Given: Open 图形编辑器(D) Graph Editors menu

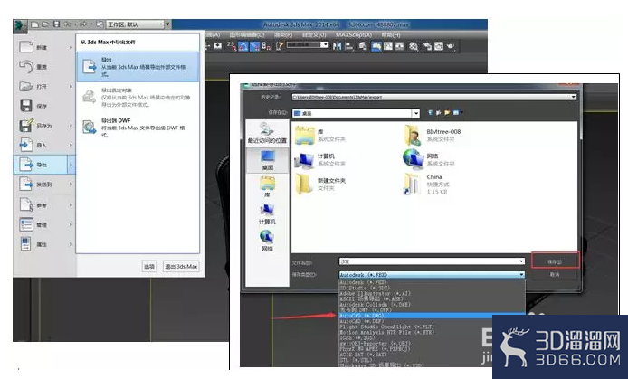Looking at the screenshot, I should coord(247,35).
